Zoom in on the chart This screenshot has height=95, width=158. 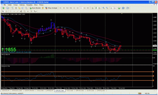pos(103,8)
